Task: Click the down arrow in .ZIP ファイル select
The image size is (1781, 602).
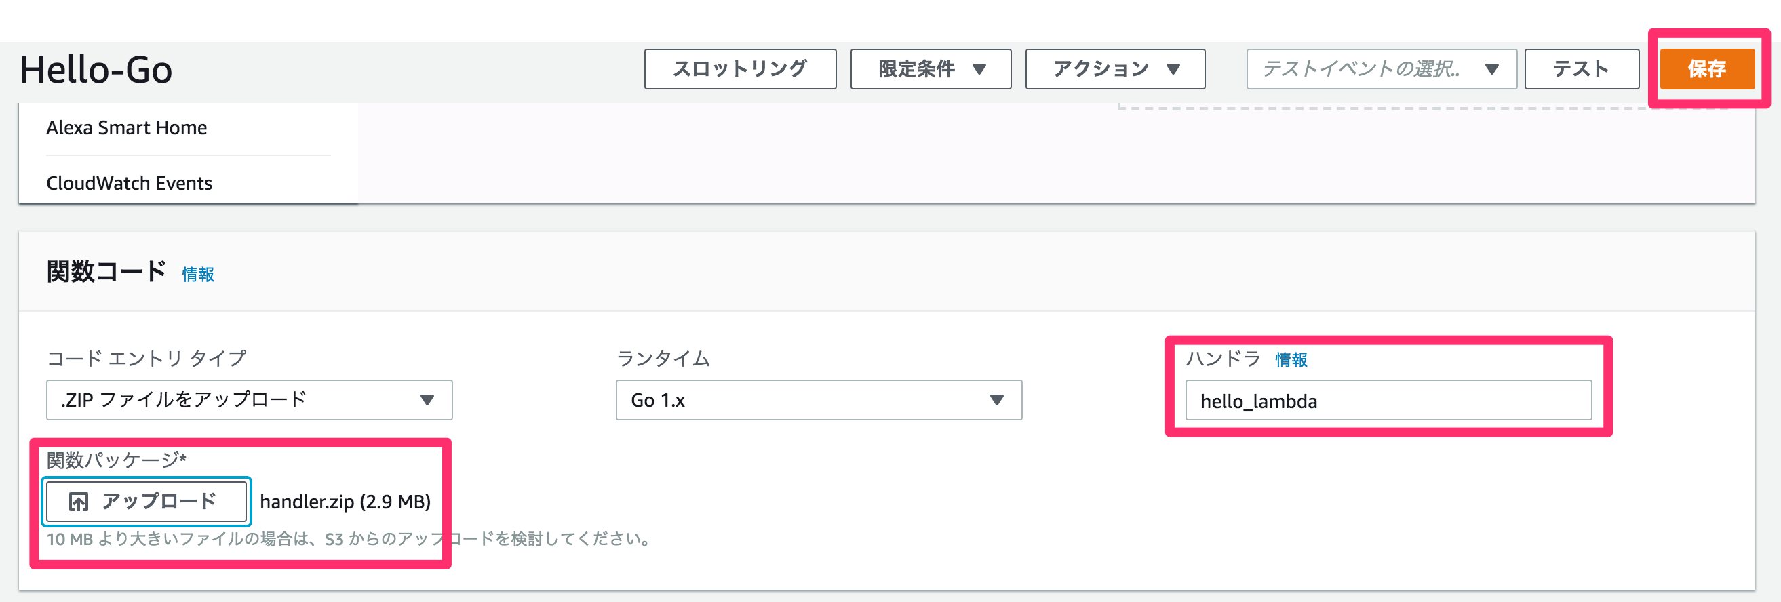Action: (427, 399)
